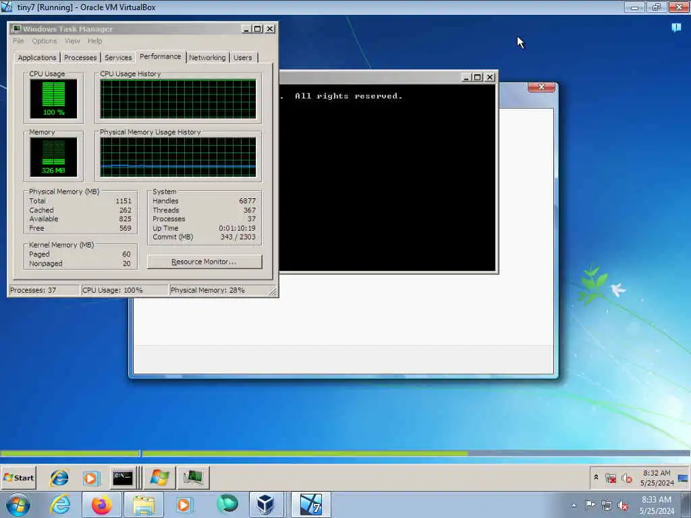The image size is (691, 518).
Task: Open the green swirl app in host taskbar
Action: click(x=227, y=505)
